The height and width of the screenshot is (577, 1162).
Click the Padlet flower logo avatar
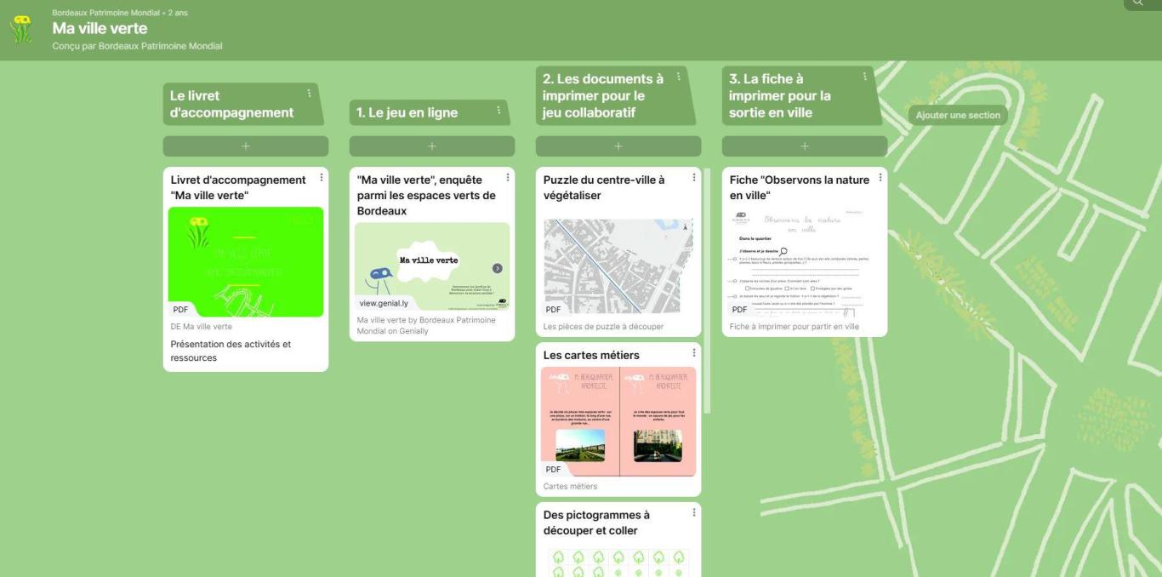(x=21, y=30)
